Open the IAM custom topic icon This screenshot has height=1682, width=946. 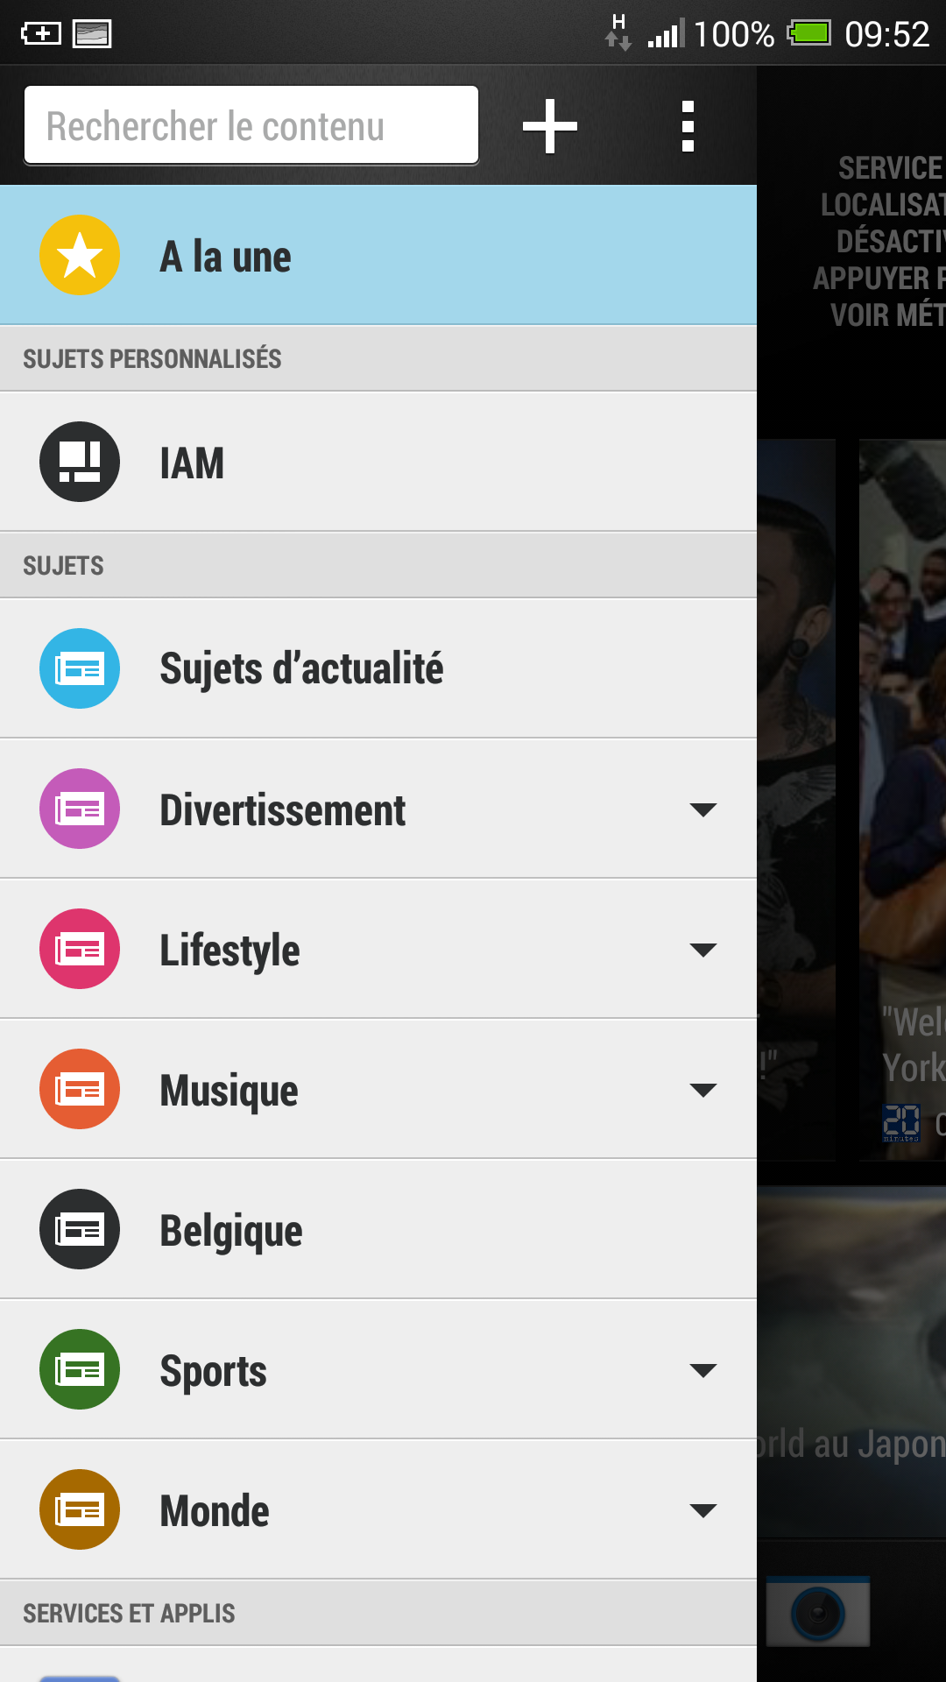(80, 462)
